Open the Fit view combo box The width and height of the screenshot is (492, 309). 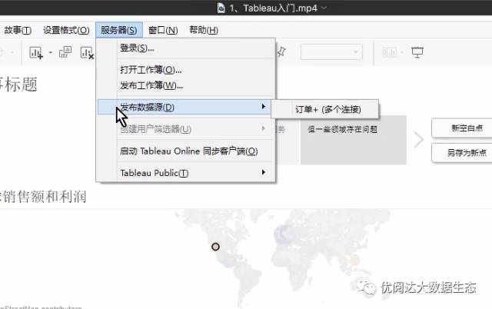(331, 52)
